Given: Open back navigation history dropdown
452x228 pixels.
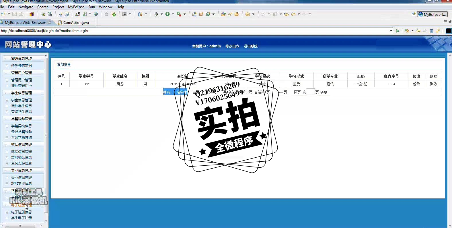Looking at the screenshot, I should 299,14.
